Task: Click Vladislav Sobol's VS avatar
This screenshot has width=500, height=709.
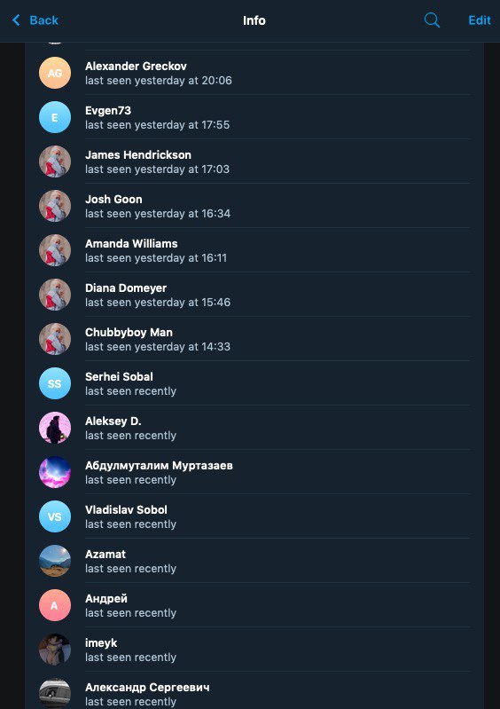Action: 55,516
